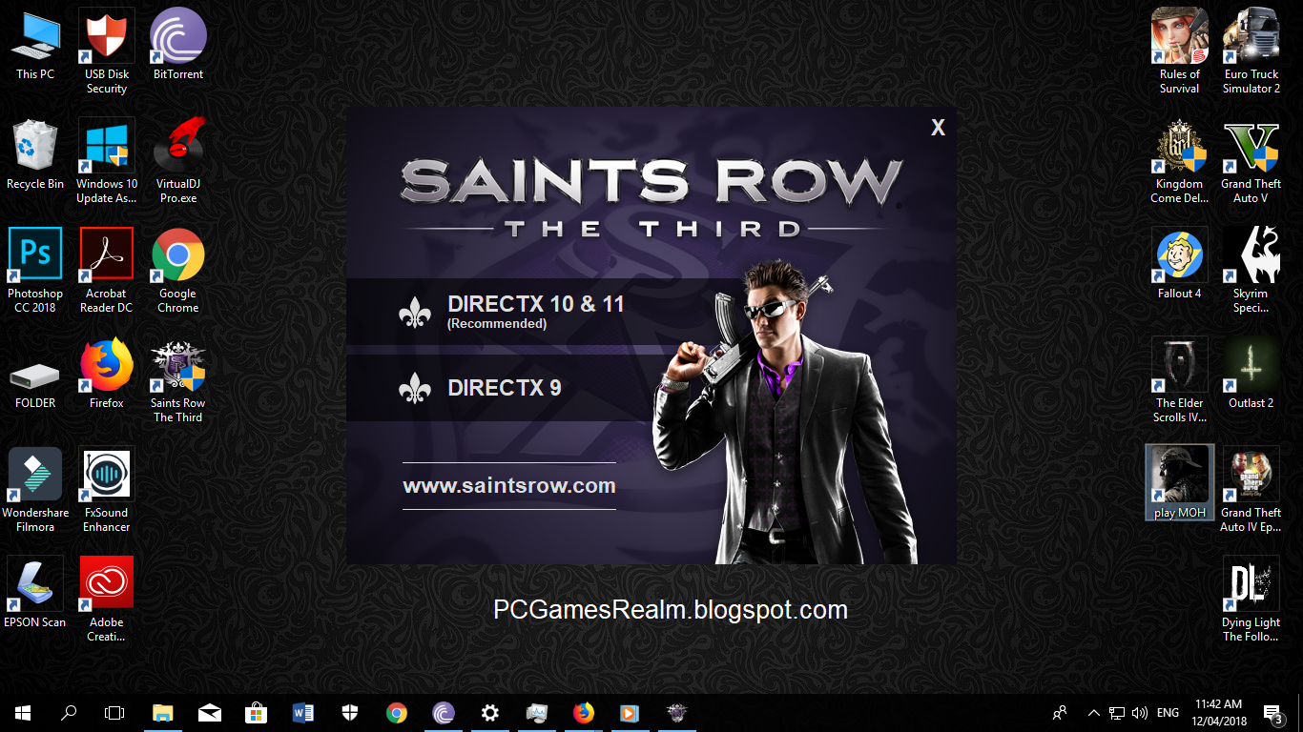
Task: Switch to Firefox on the taskbar
Action: [x=584, y=713]
